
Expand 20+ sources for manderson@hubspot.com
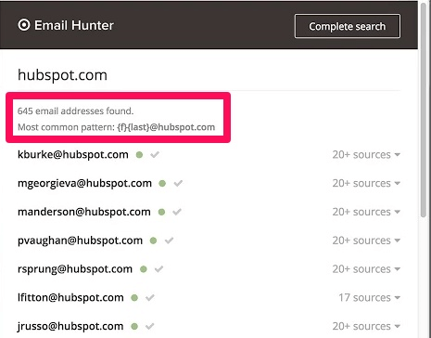366,212
